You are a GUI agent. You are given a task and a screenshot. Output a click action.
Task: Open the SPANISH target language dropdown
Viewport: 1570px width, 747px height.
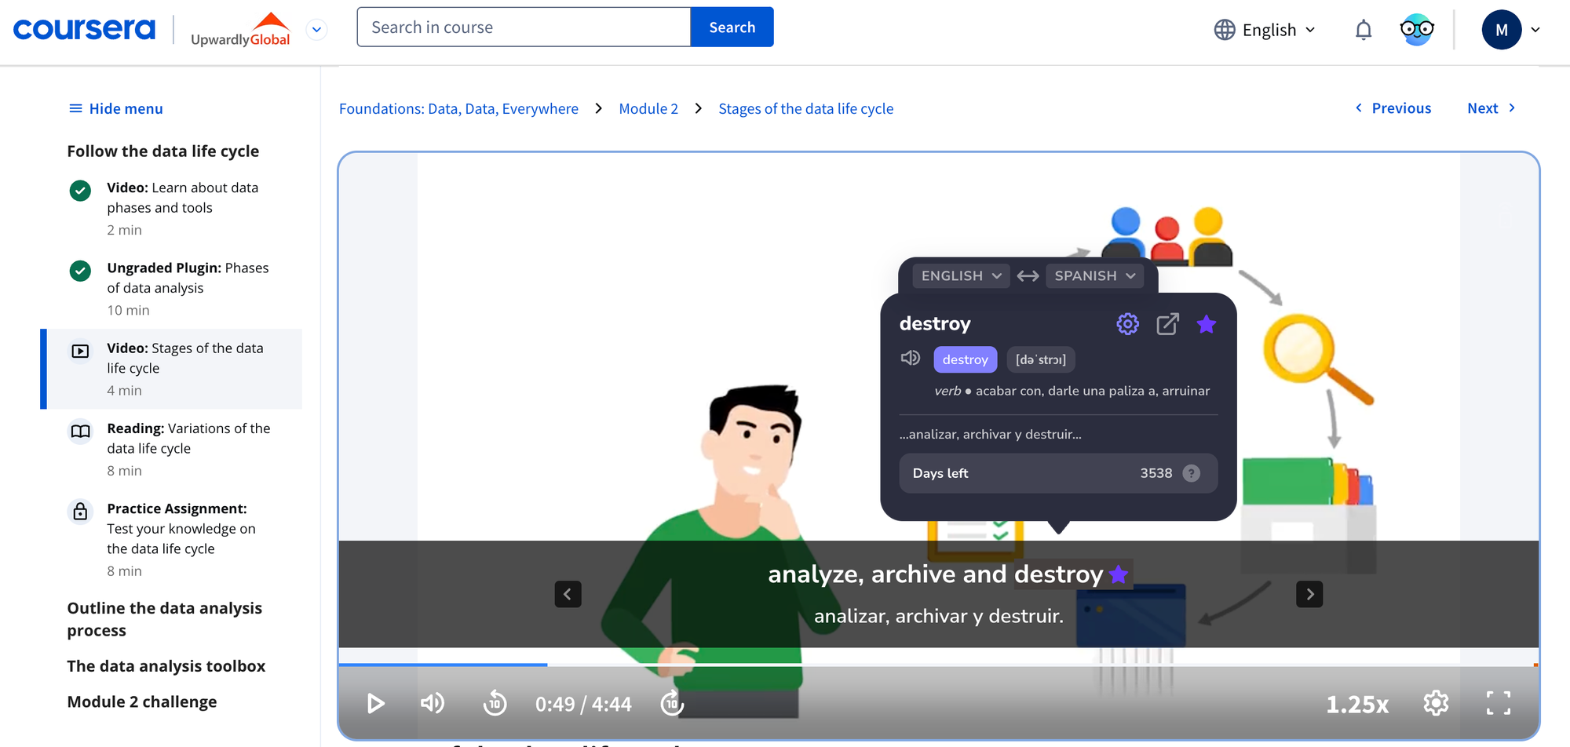click(1094, 275)
